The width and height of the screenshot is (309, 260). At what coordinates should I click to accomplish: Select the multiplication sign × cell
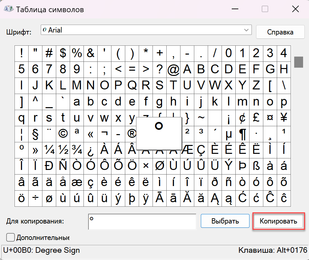(x=146, y=166)
